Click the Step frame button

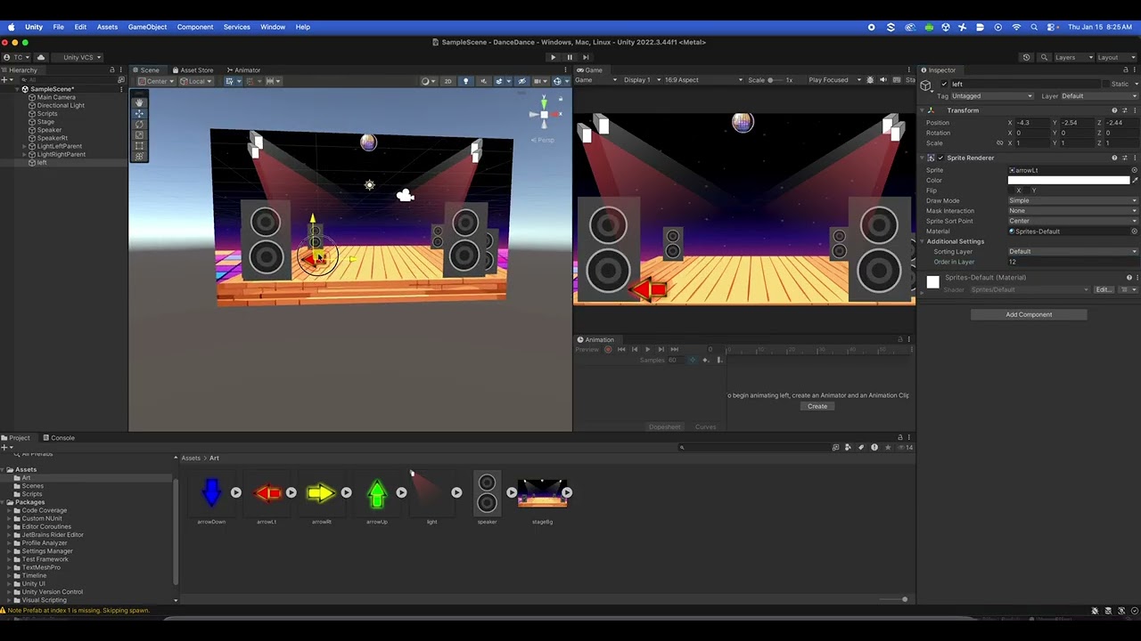pos(586,57)
